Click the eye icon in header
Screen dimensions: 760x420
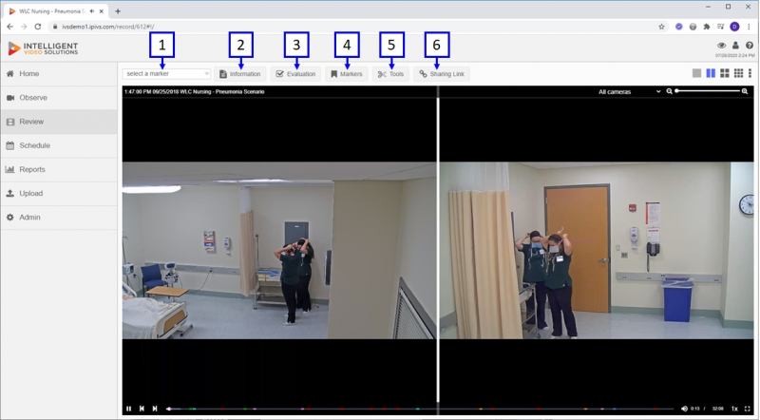[721, 45]
